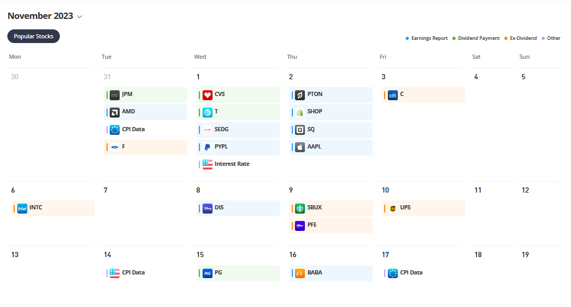Click the Shopify bag icon

(x=300, y=112)
